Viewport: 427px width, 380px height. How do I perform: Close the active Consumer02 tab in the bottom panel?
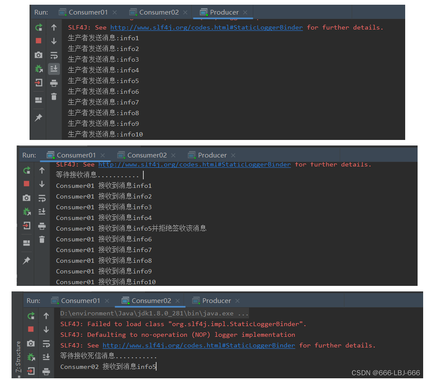[178, 301]
